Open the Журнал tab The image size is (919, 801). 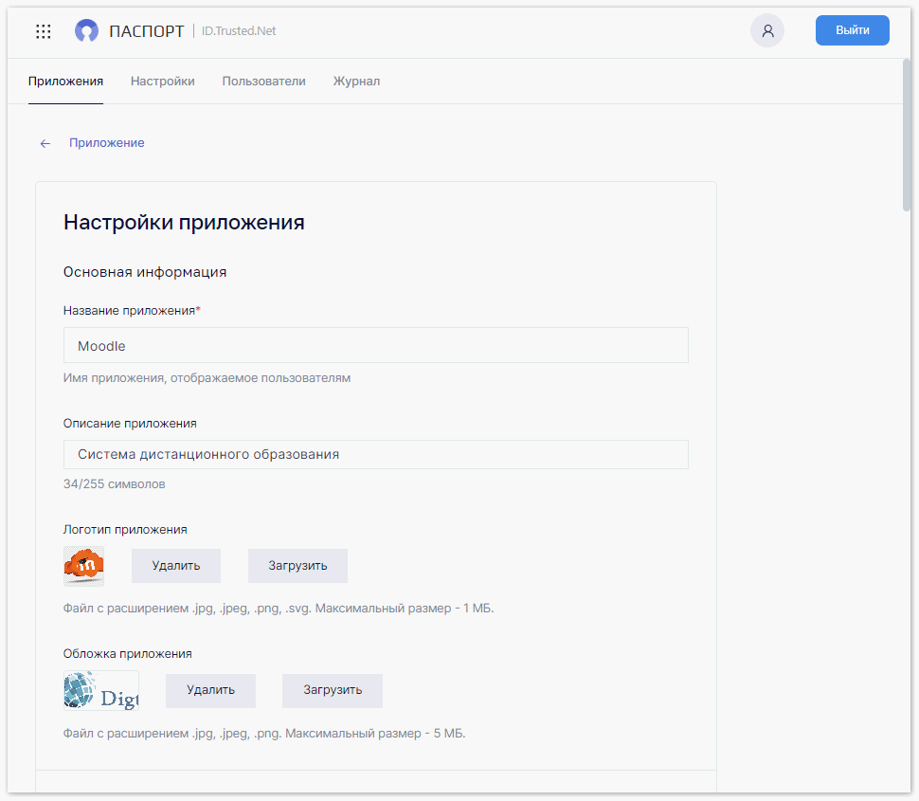[356, 82]
